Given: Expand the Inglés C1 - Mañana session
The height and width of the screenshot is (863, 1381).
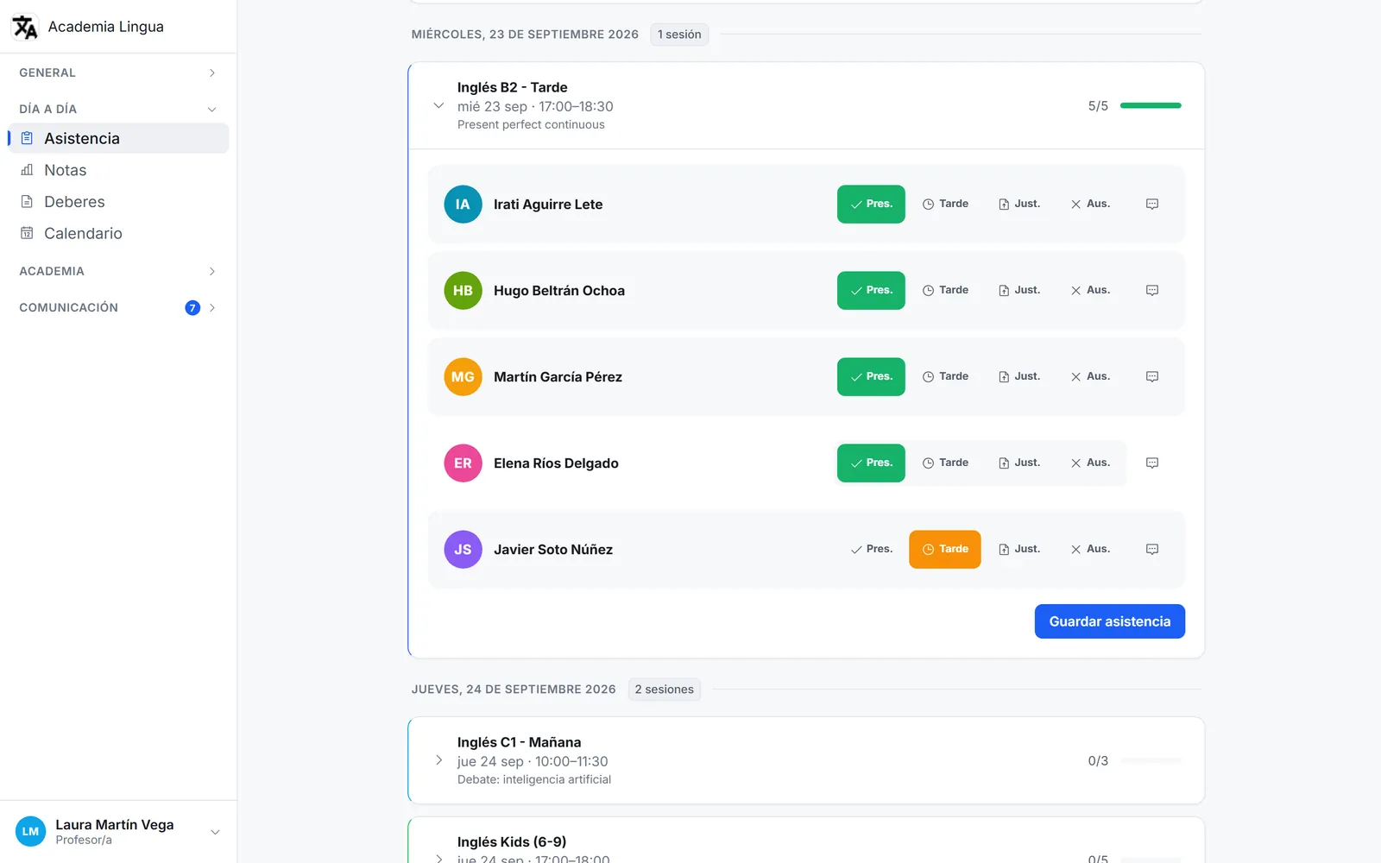Looking at the screenshot, I should (x=438, y=761).
